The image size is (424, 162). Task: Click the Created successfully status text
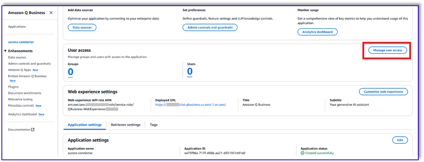[319, 153]
